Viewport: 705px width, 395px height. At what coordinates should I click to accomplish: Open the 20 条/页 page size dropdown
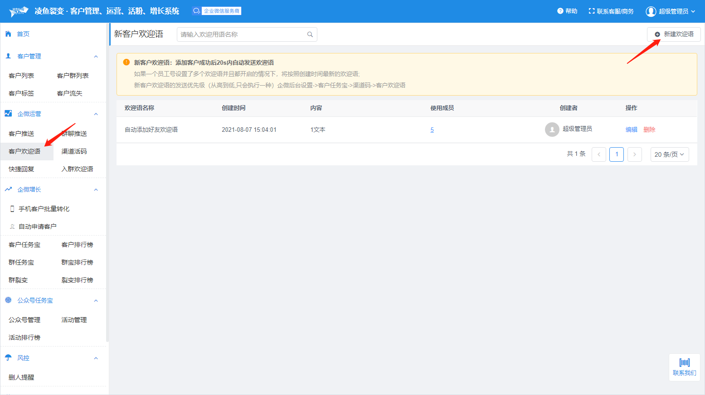(669, 154)
